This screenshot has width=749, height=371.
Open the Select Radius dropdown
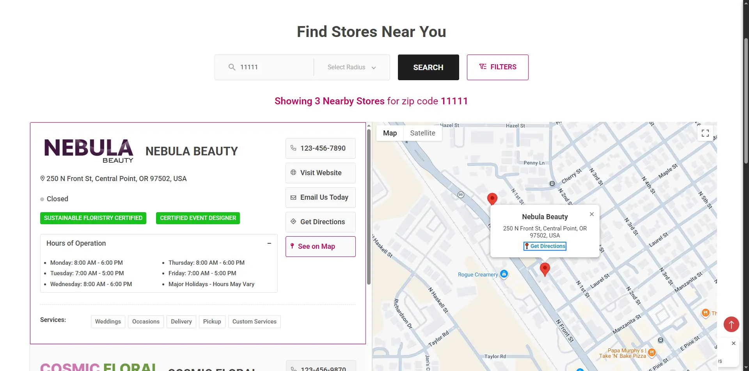pyautogui.click(x=351, y=67)
